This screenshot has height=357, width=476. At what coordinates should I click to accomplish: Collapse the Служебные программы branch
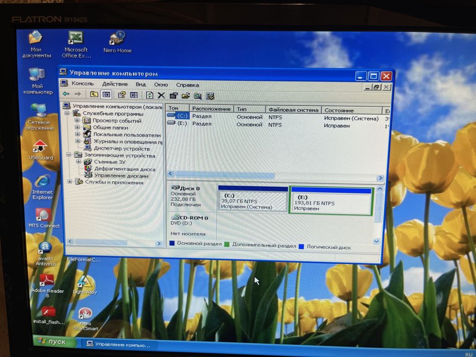[x=67, y=113]
